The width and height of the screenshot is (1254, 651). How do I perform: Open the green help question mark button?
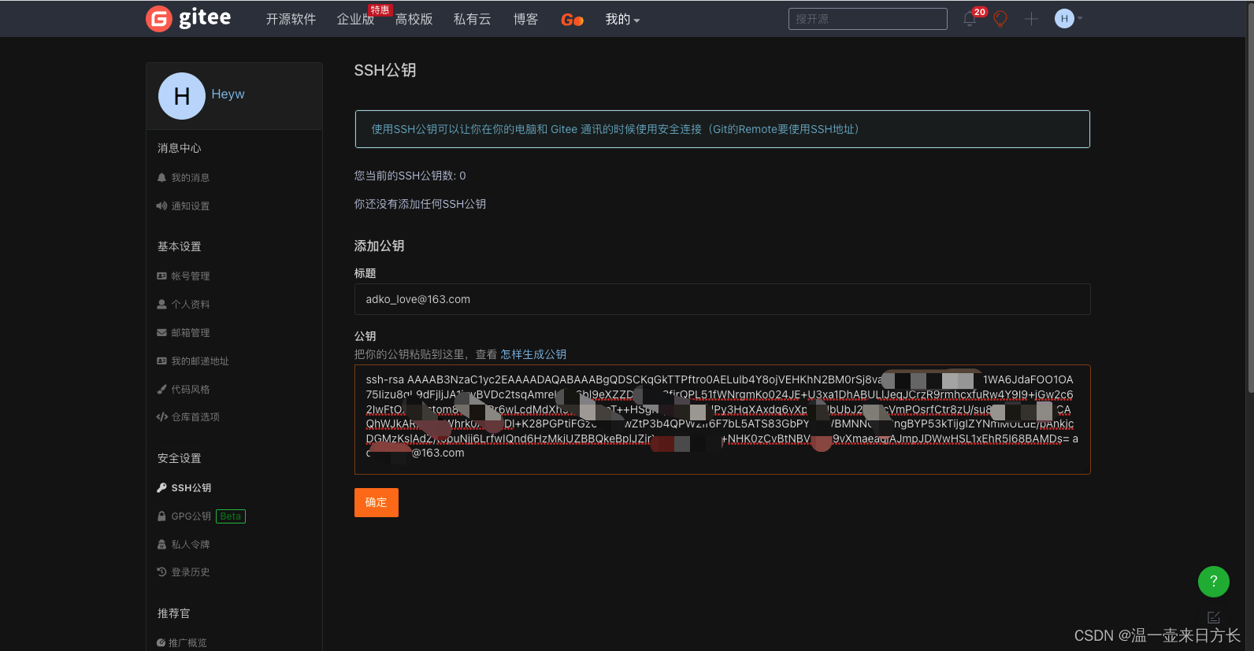[x=1214, y=582]
